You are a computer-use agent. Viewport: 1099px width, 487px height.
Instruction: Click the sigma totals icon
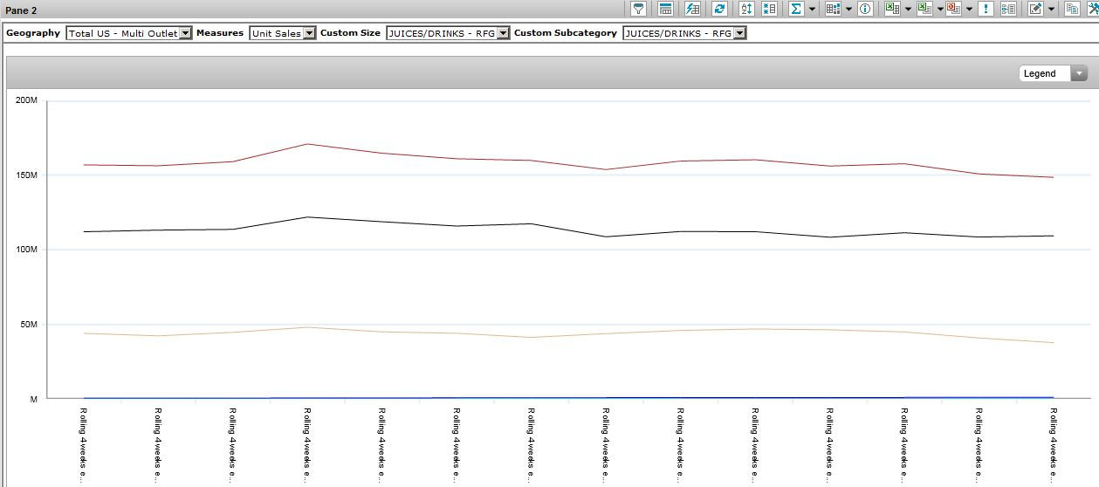(x=796, y=9)
